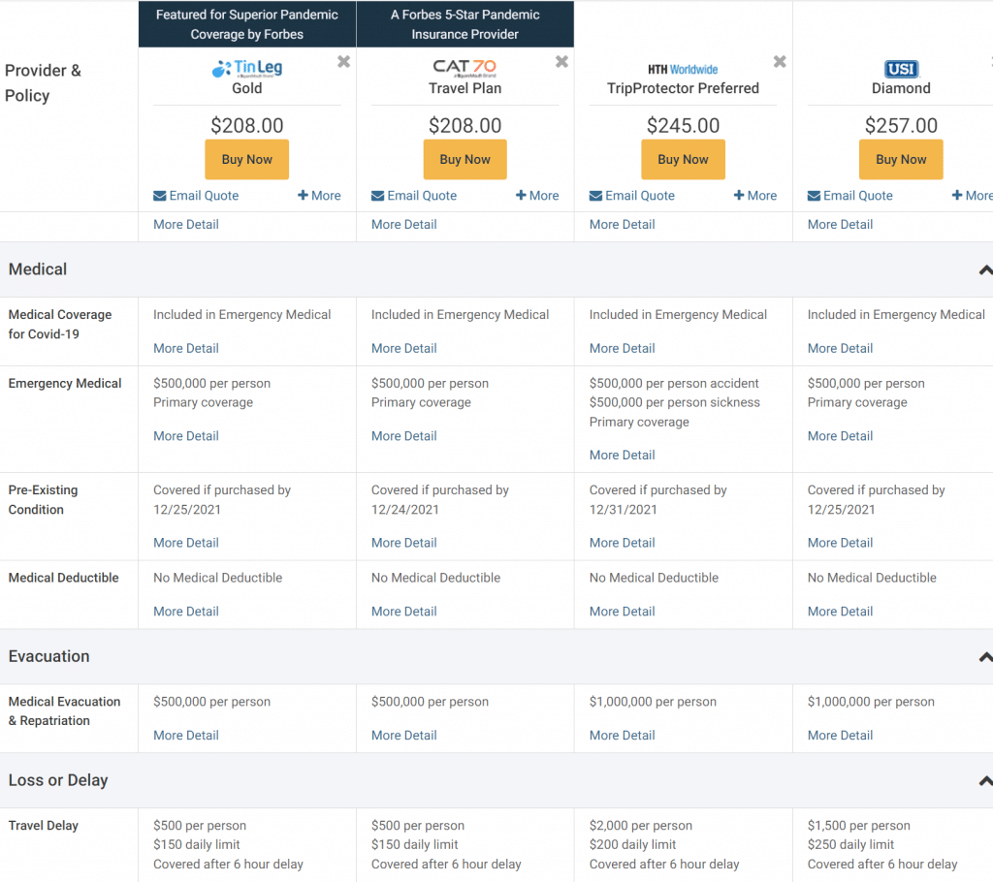
Task: Remove the CAT 70 Travel Plan column
Action: click(561, 61)
